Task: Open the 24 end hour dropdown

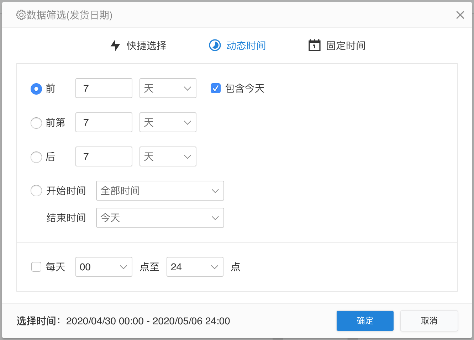Action: tap(195, 267)
